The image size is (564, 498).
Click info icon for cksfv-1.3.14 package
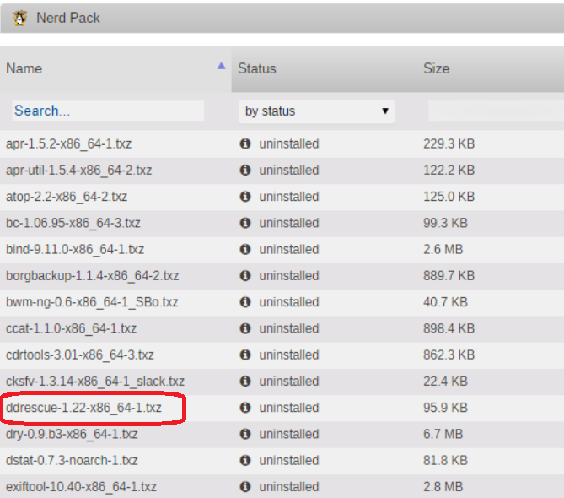click(245, 381)
